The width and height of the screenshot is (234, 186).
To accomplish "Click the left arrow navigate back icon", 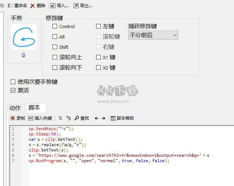I will (96, 118).
